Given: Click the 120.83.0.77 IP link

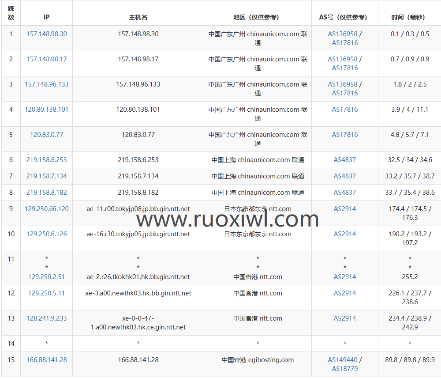Looking at the screenshot, I should [46, 135].
